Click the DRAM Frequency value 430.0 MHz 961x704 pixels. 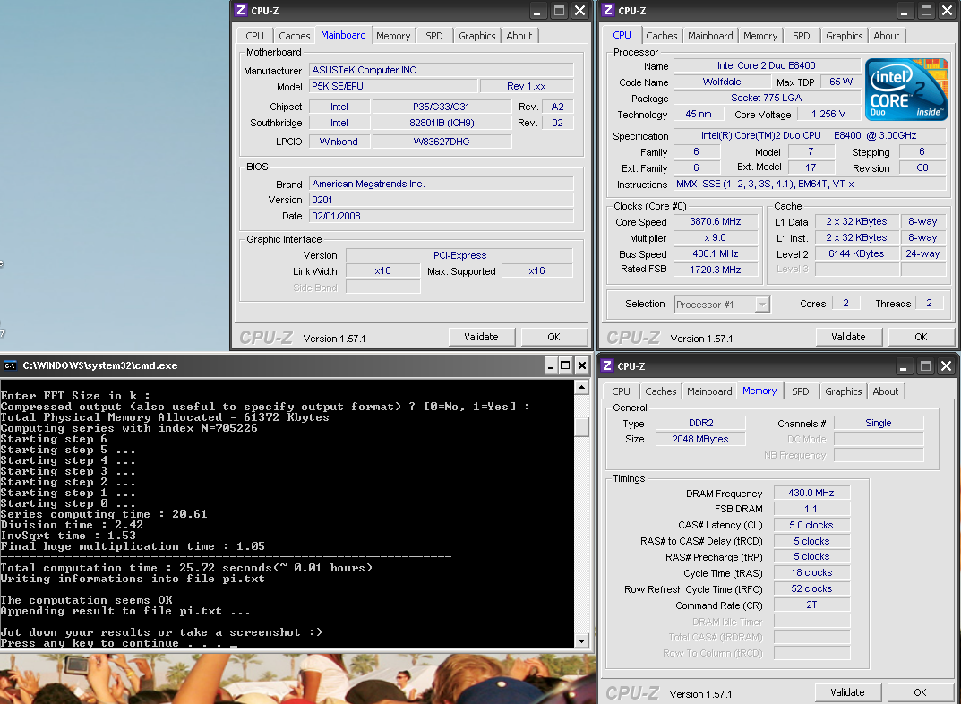pos(811,493)
